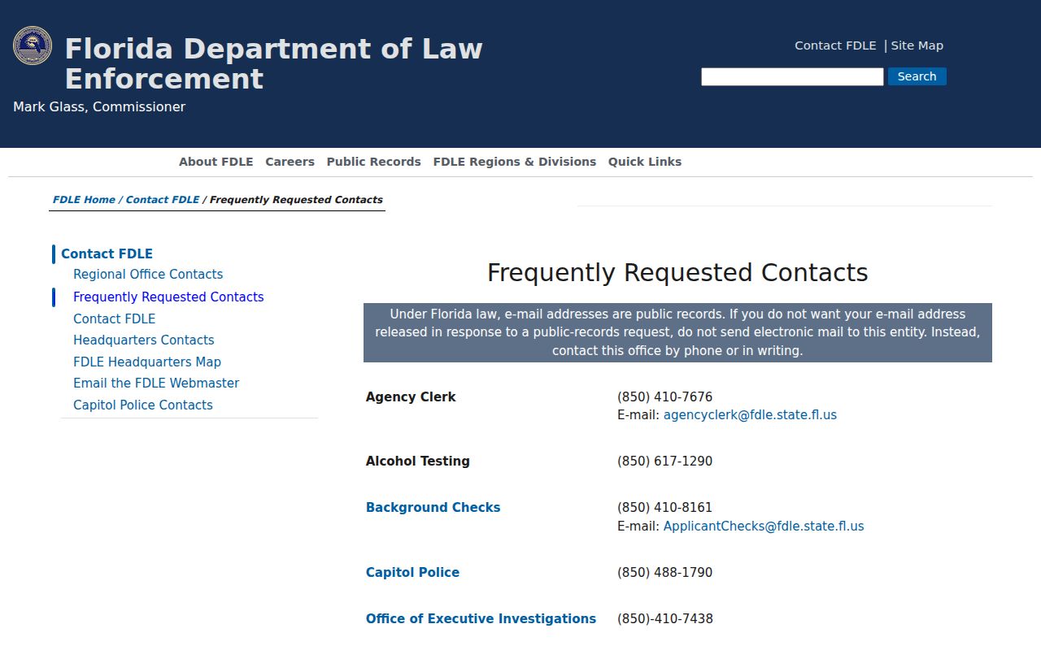Click Background Checks phone (850) 410-8161
Viewport: 1041px width, 650px height.
coord(664,508)
